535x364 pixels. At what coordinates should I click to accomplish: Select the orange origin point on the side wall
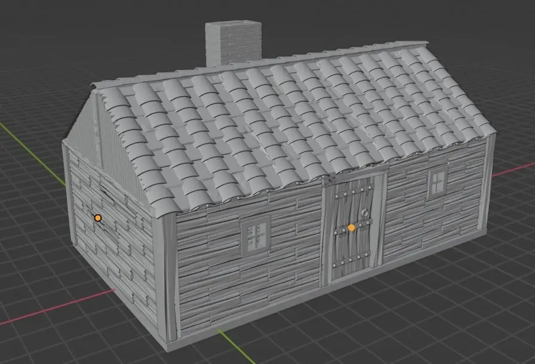[x=98, y=218]
